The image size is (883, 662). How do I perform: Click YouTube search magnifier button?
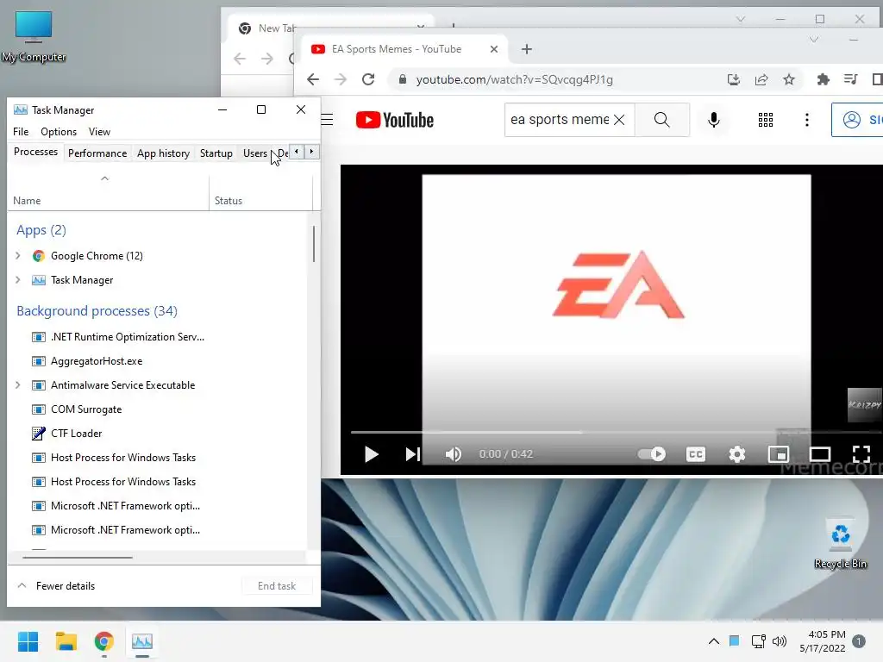click(662, 120)
